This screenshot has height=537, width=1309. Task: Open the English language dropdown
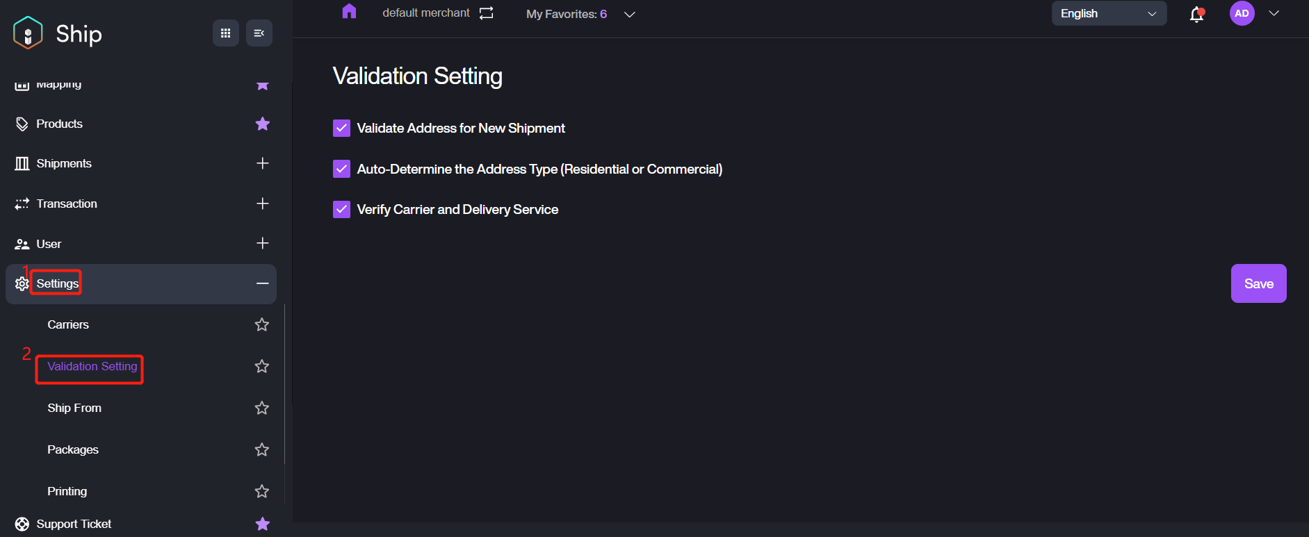point(1108,14)
